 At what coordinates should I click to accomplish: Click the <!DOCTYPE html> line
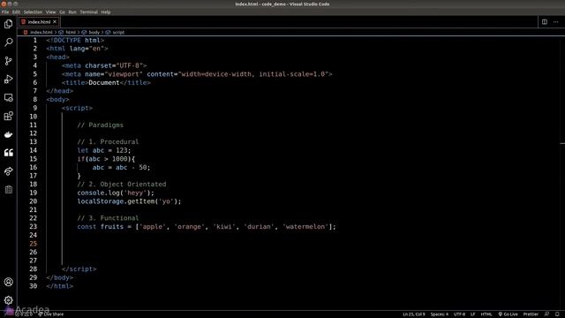[x=75, y=41]
